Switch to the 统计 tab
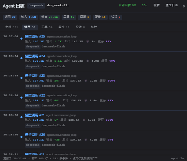Screen dimensions: 187x161 point(94,27)
